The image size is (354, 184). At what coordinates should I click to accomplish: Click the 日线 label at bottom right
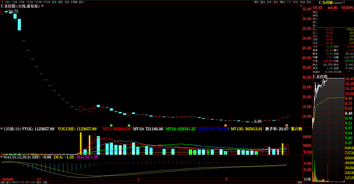[x=307, y=179]
